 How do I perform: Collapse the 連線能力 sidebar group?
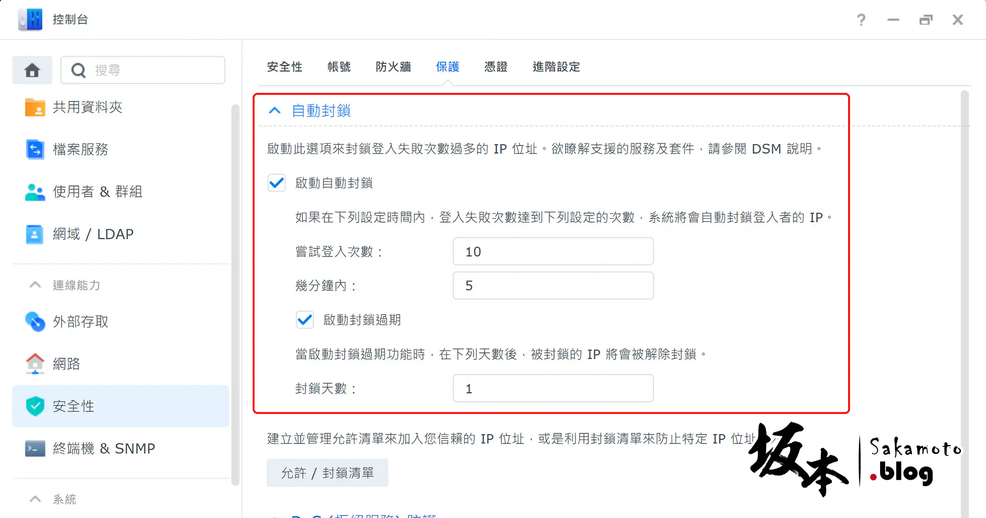[x=35, y=285]
